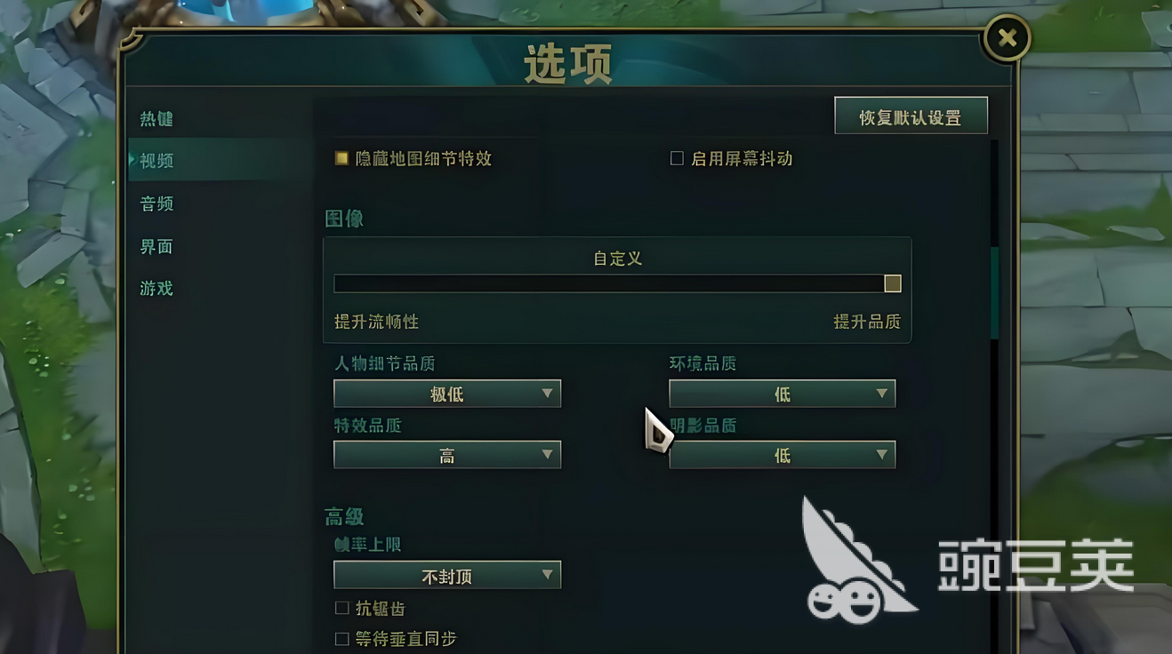Open the 环境品质 dropdown set to 低
The width and height of the screenshot is (1172, 654).
pyautogui.click(x=783, y=394)
